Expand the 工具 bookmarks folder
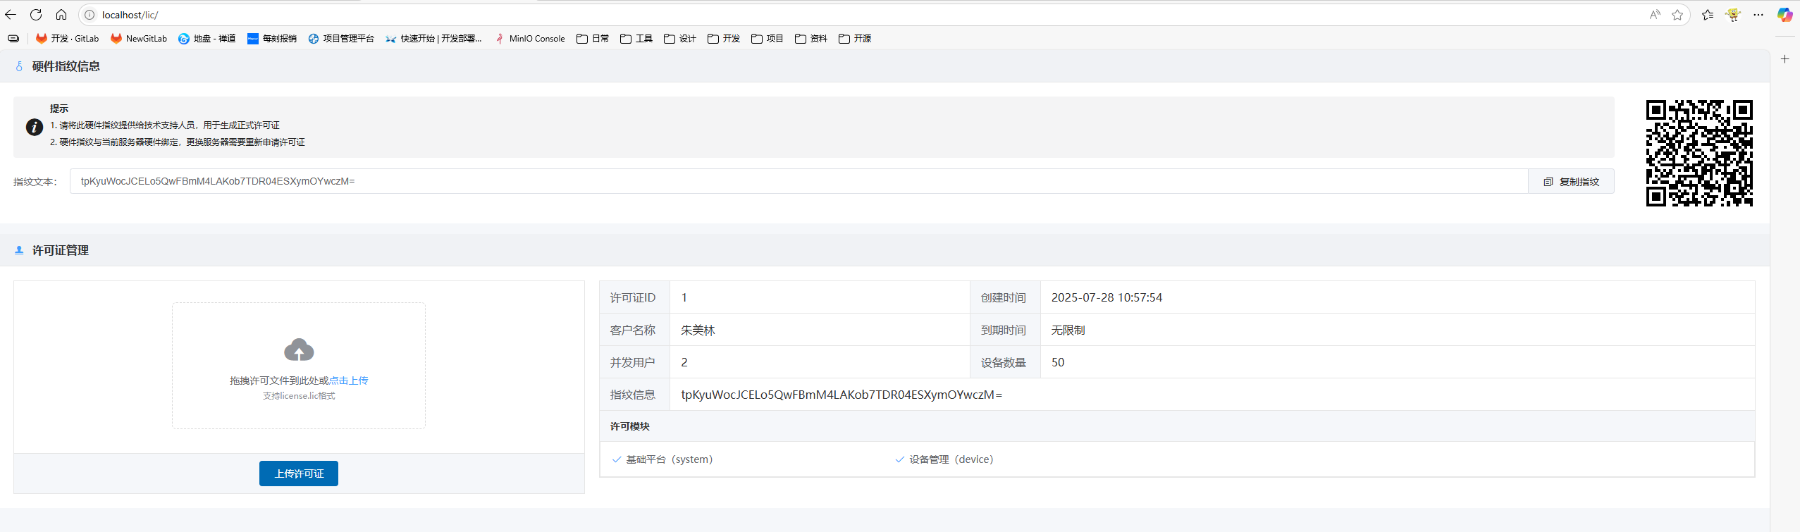This screenshot has height=532, width=1800. [636, 39]
